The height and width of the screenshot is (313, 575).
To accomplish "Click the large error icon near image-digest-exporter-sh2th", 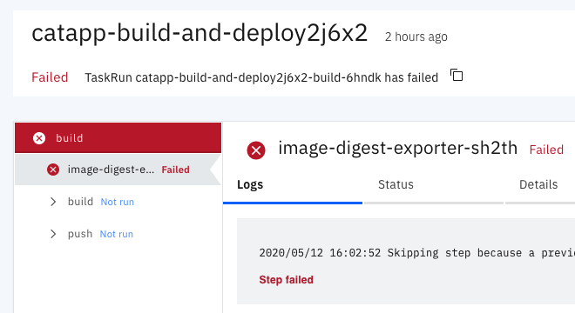I will pos(256,150).
